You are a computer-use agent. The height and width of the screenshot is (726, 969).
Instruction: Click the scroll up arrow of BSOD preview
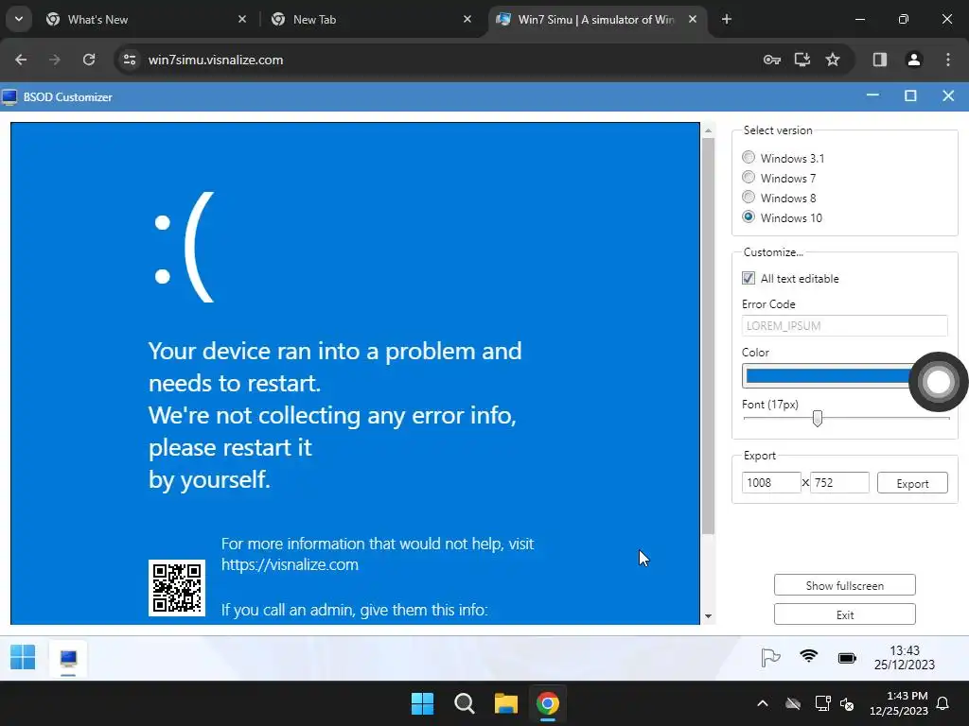[708, 130]
